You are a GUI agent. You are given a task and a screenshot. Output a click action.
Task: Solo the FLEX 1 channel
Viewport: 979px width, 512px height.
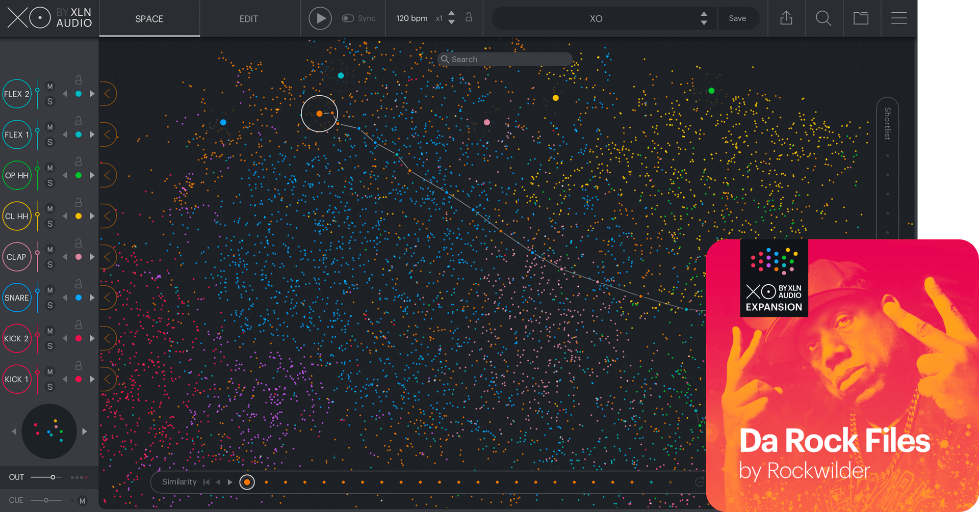coord(50,142)
